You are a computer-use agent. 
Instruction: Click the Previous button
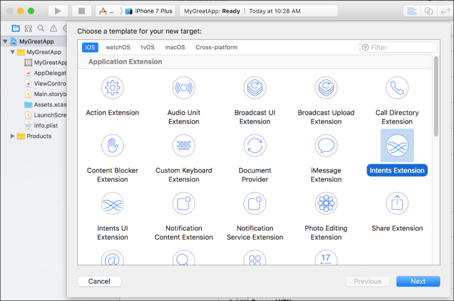coord(367,282)
